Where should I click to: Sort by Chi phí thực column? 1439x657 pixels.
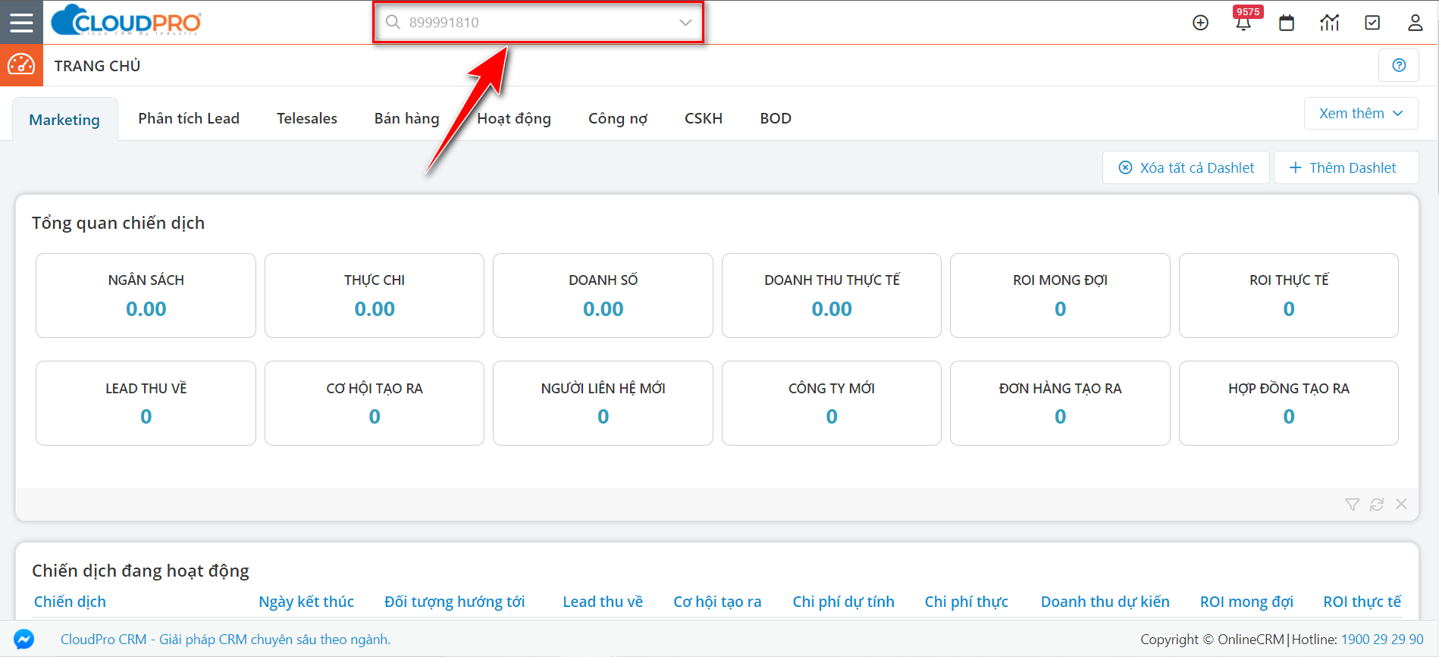(966, 602)
